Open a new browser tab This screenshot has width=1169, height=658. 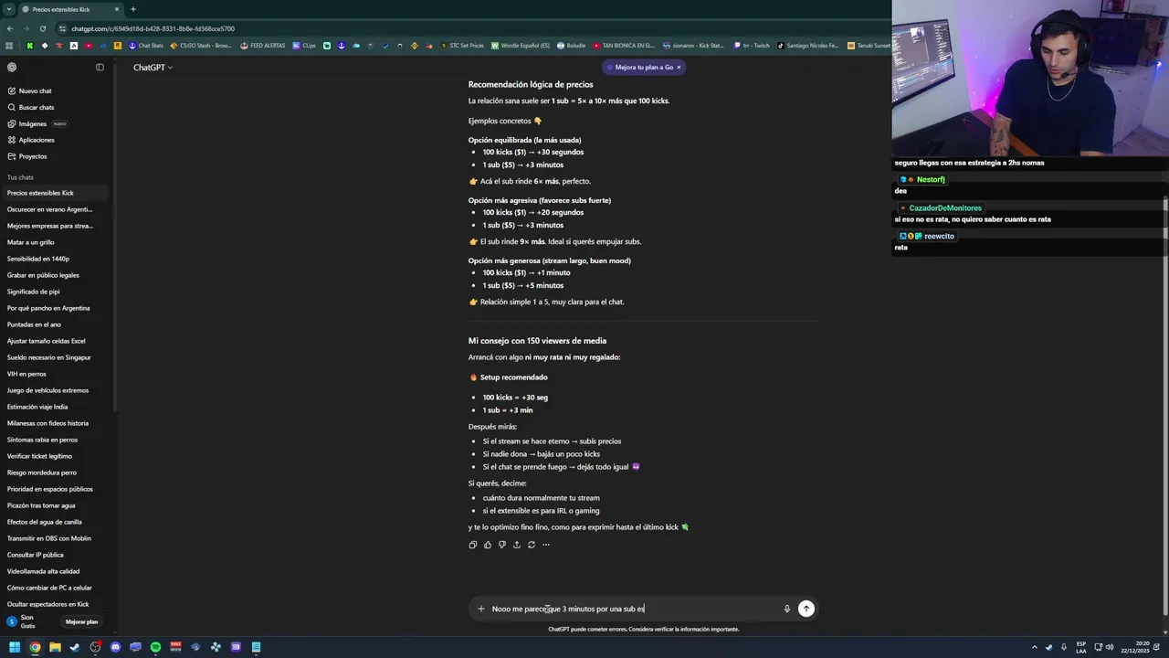click(132, 9)
